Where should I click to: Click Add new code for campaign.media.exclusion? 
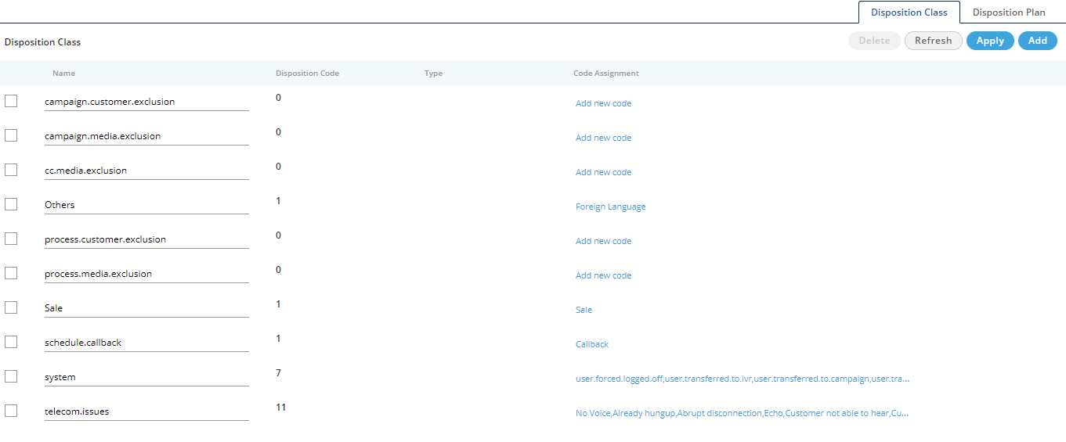coord(603,138)
